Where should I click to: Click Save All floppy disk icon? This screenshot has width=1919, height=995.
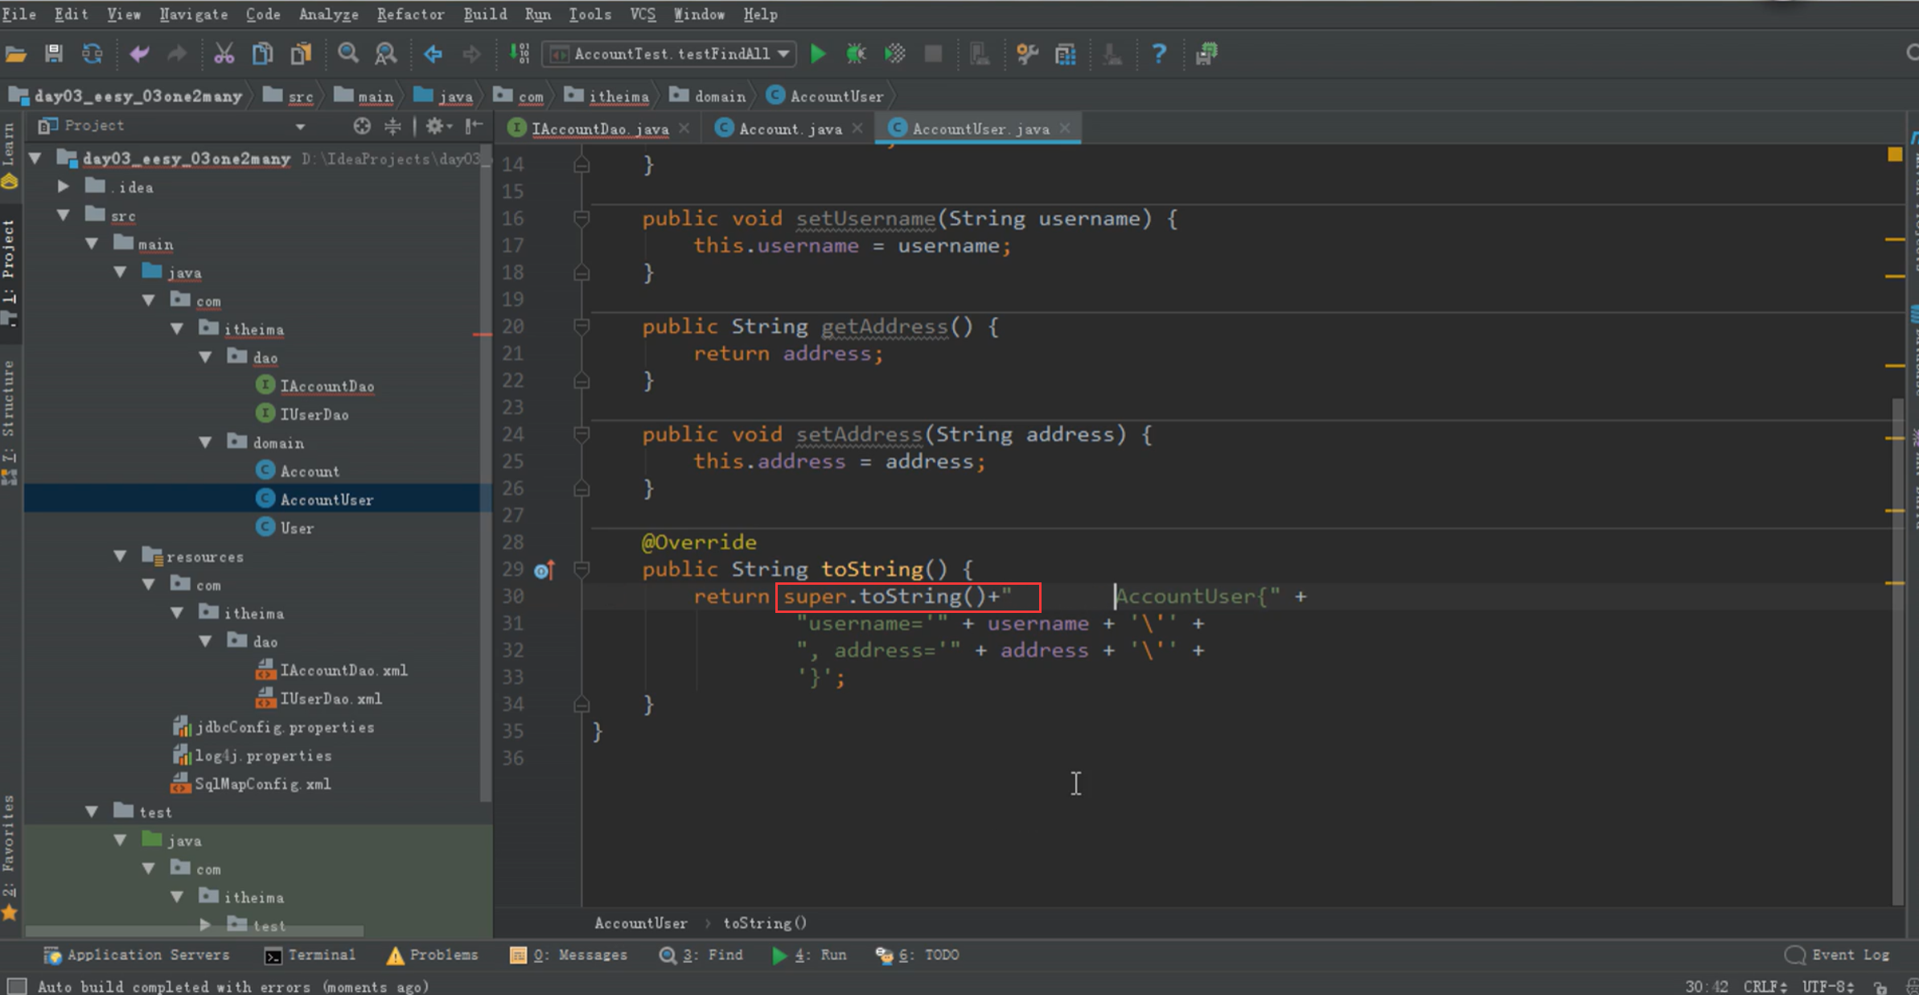[54, 54]
